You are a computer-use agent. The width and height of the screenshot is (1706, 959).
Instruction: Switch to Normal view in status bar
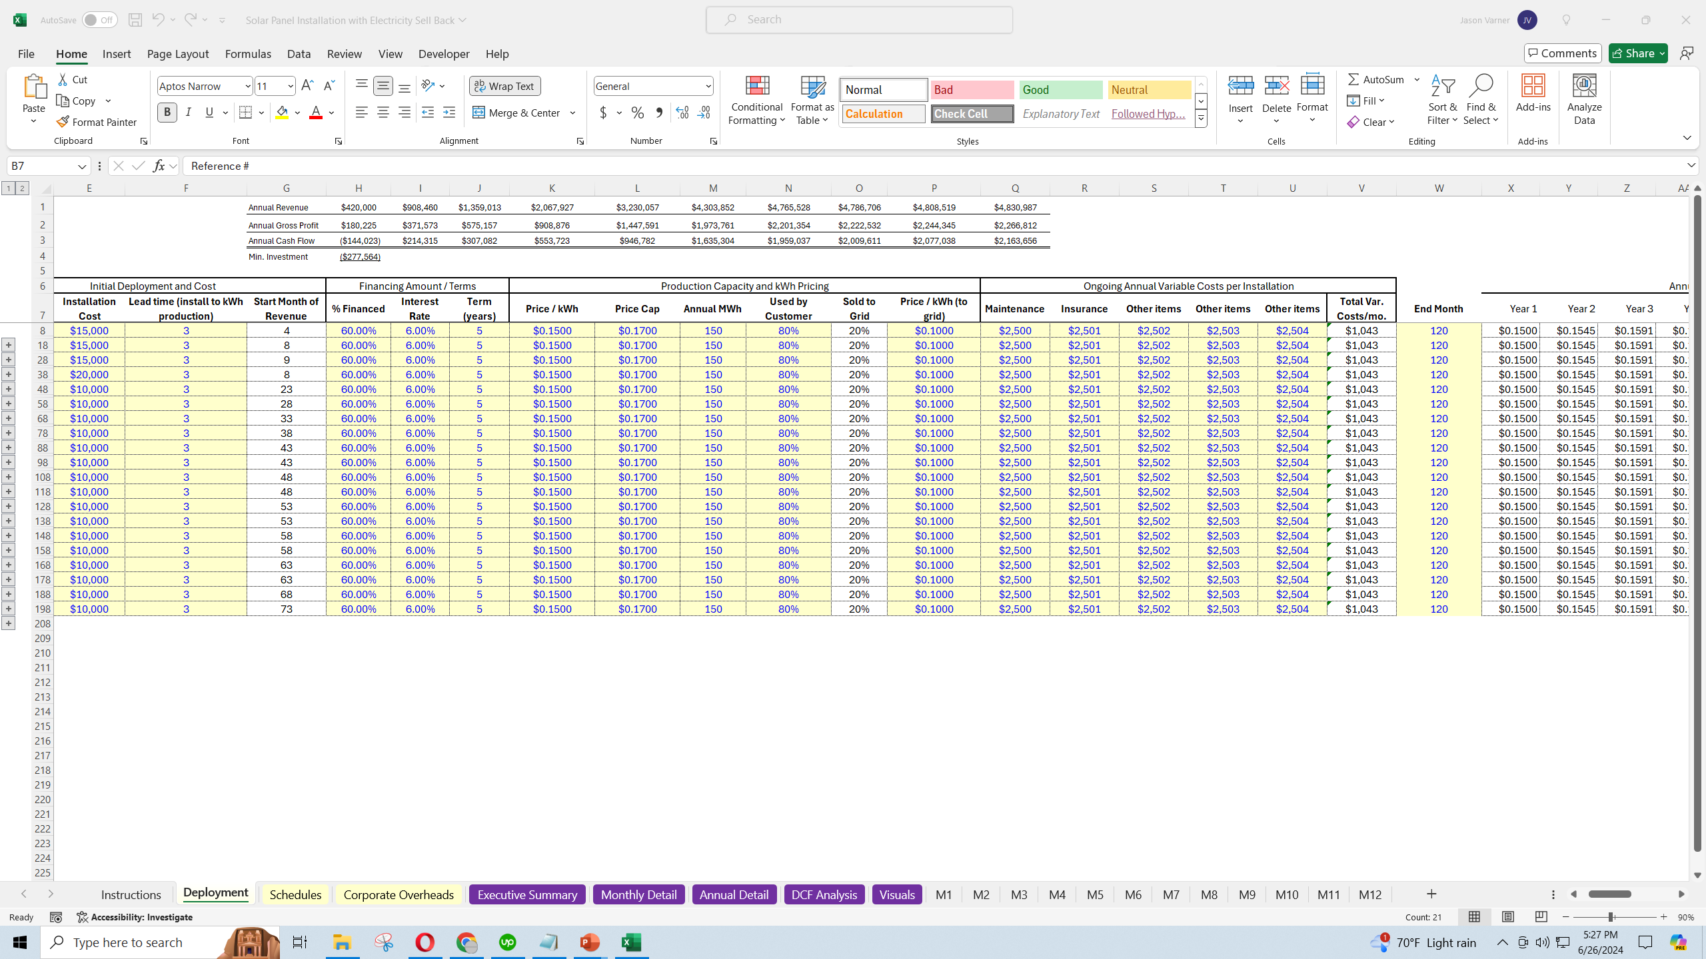(x=1474, y=917)
